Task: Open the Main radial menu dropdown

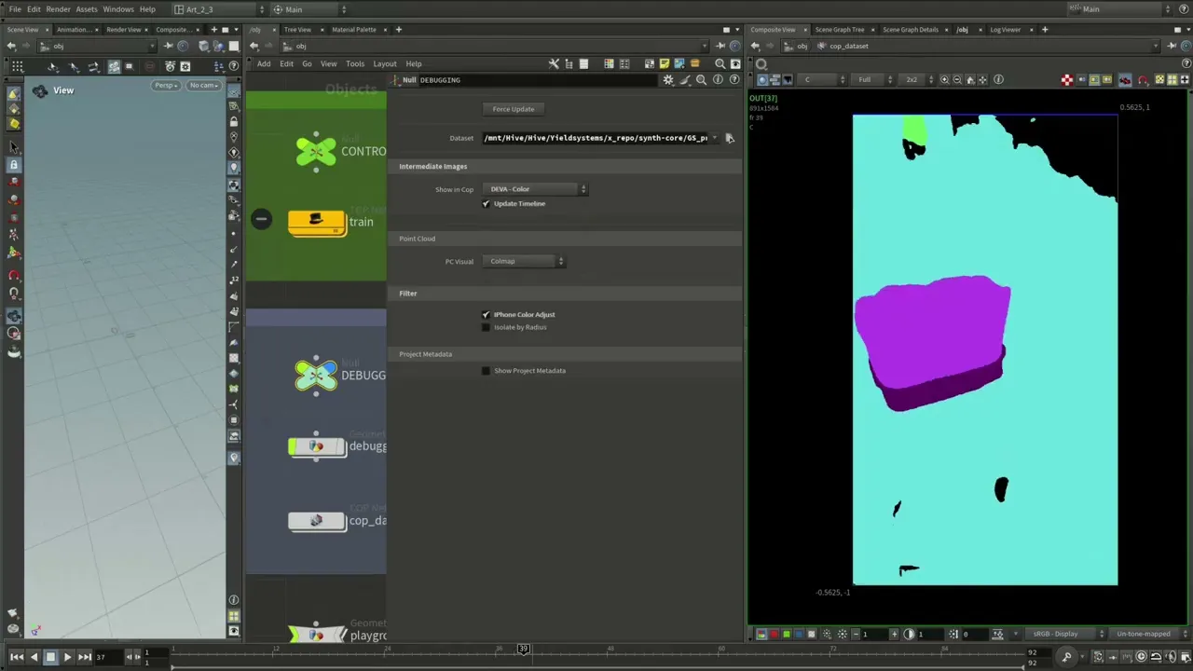Action: click(310, 9)
